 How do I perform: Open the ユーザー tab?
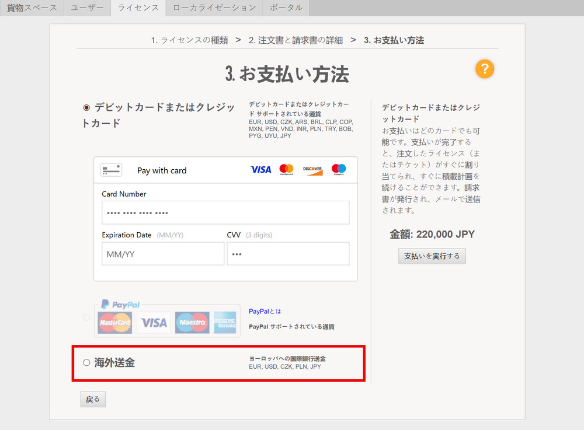(88, 8)
